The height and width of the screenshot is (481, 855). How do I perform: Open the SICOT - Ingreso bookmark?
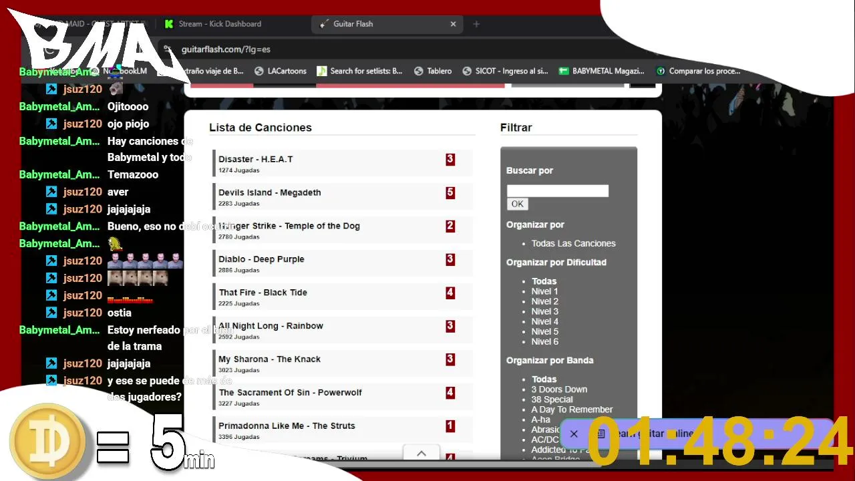505,71
